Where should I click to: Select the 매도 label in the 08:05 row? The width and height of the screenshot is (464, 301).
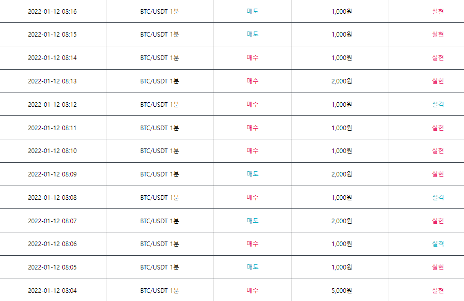tap(253, 267)
